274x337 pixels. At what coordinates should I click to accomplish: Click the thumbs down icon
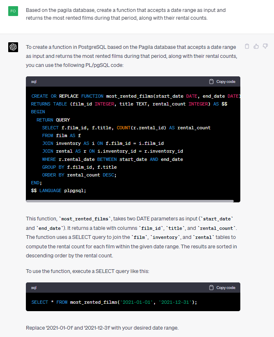click(x=265, y=46)
